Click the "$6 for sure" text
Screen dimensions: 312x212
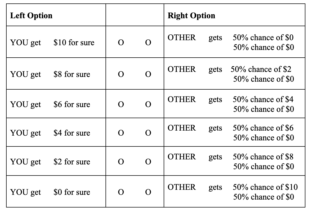pyautogui.click(x=72, y=104)
